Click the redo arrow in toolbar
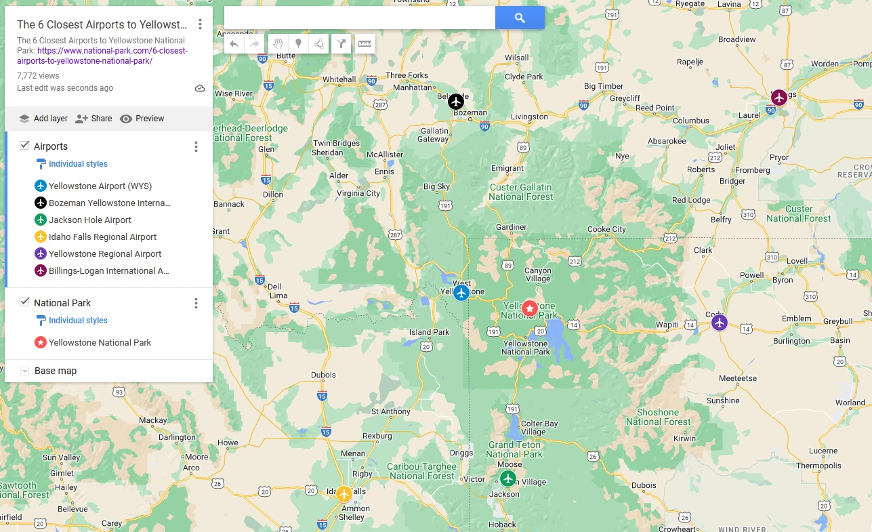Image resolution: width=872 pixels, height=532 pixels. coord(255,44)
